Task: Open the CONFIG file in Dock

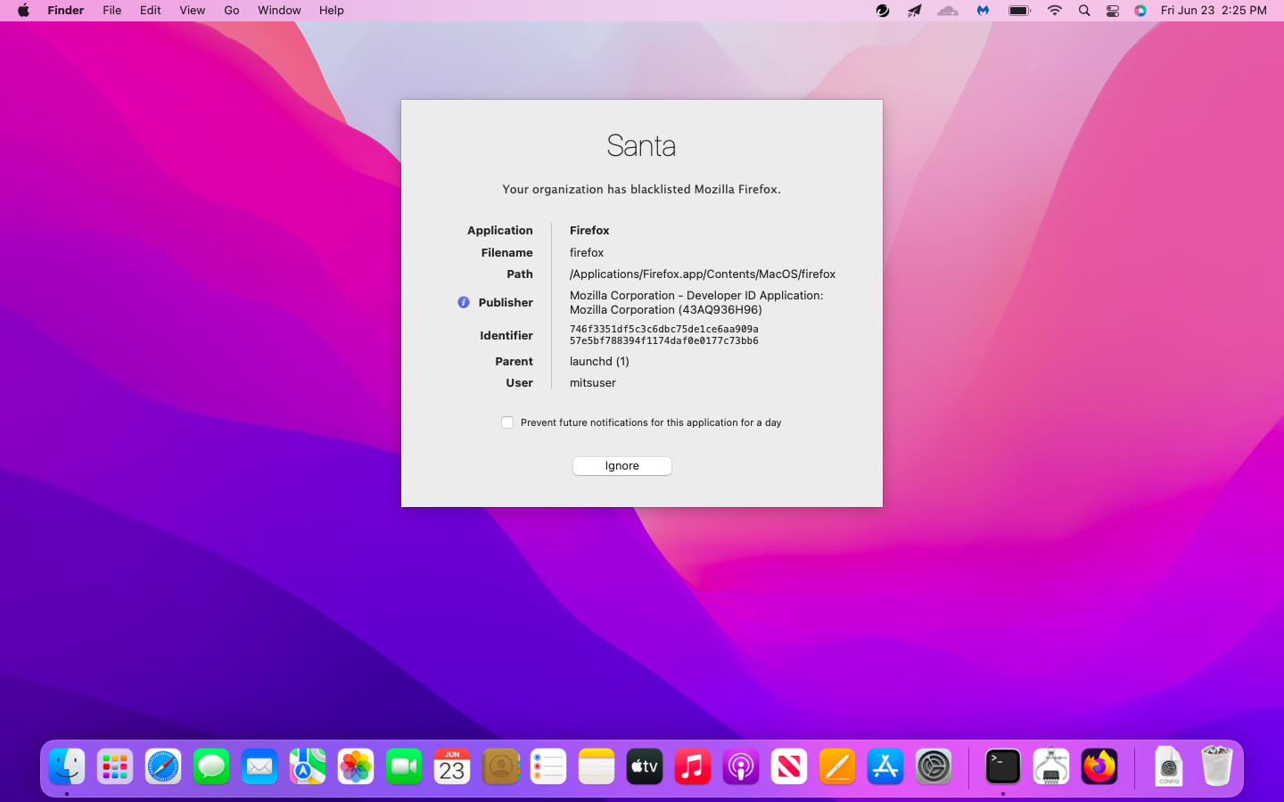Action: click(x=1169, y=766)
